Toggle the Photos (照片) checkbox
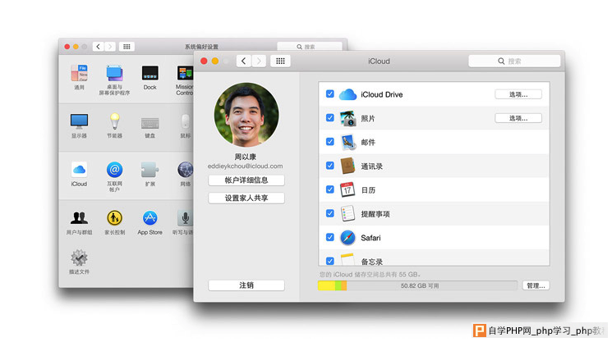 click(x=330, y=117)
